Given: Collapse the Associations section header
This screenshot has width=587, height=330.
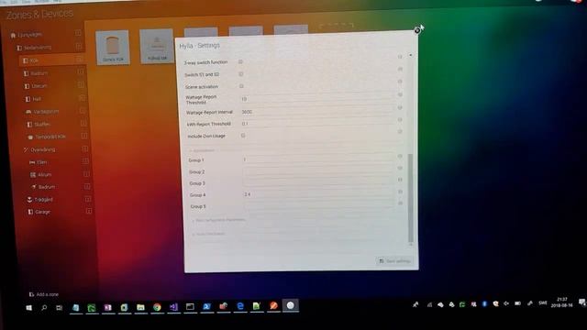Looking at the screenshot, I should [202, 150].
